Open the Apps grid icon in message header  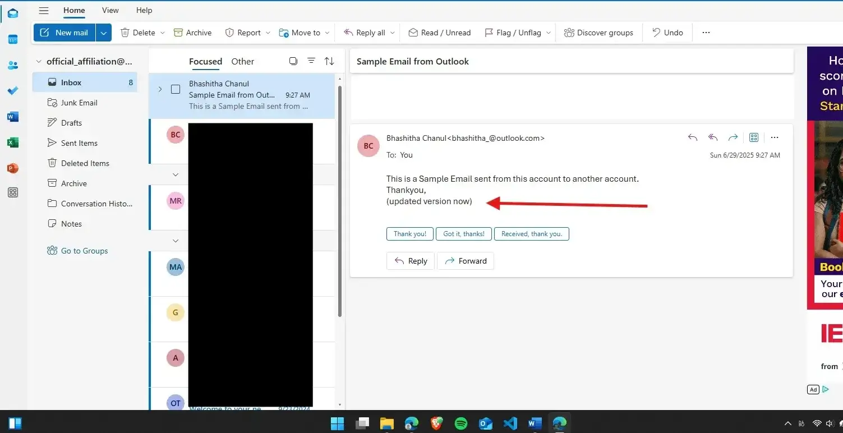(754, 137)
